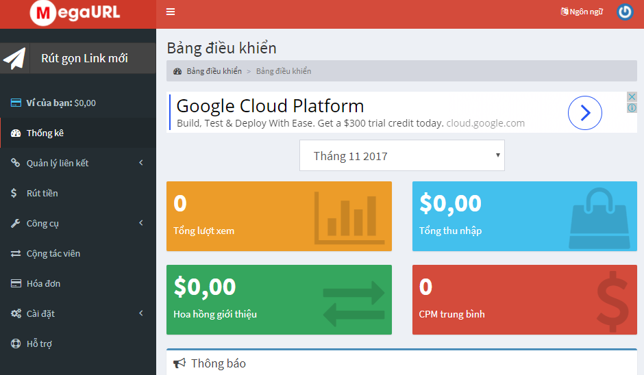Image resolution: width=644 pixels, height=375 pixels.
Task: Open the Tháng 11 2017 month dropdown
Action: click(x=401, y=156)
